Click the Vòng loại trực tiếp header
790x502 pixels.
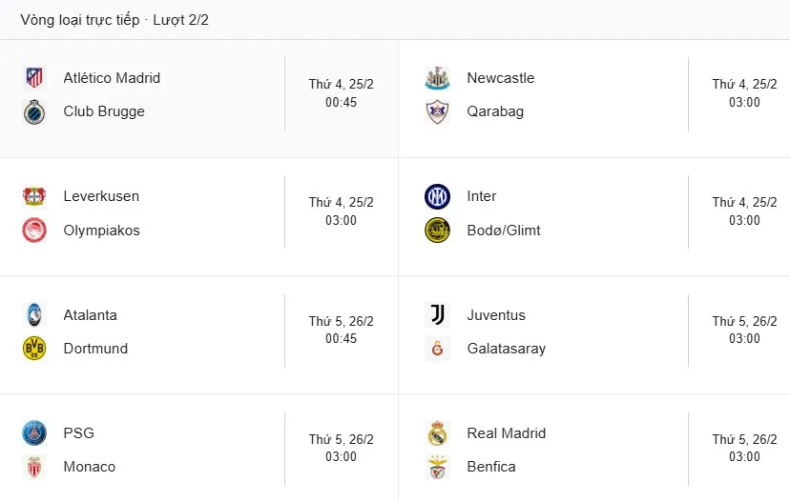(81, 20)
